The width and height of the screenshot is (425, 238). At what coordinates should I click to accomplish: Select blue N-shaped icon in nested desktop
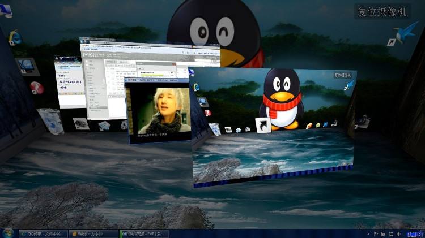point(325,124)
